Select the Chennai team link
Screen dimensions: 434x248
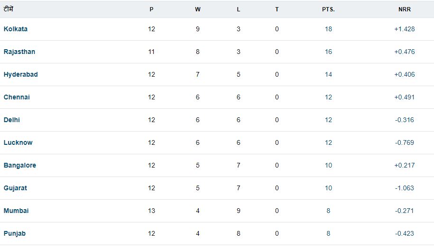coord(17,97)
